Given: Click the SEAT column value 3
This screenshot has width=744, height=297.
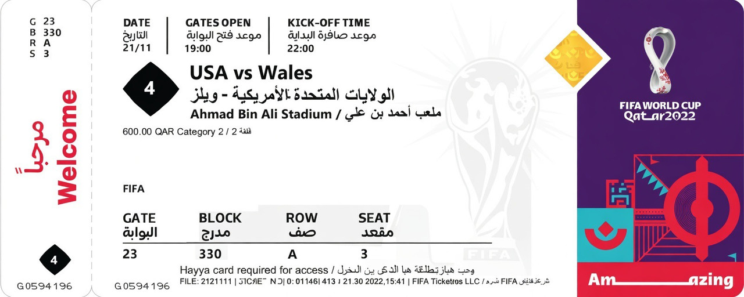Looking at the screenshot, I should (x=364, y=254).
